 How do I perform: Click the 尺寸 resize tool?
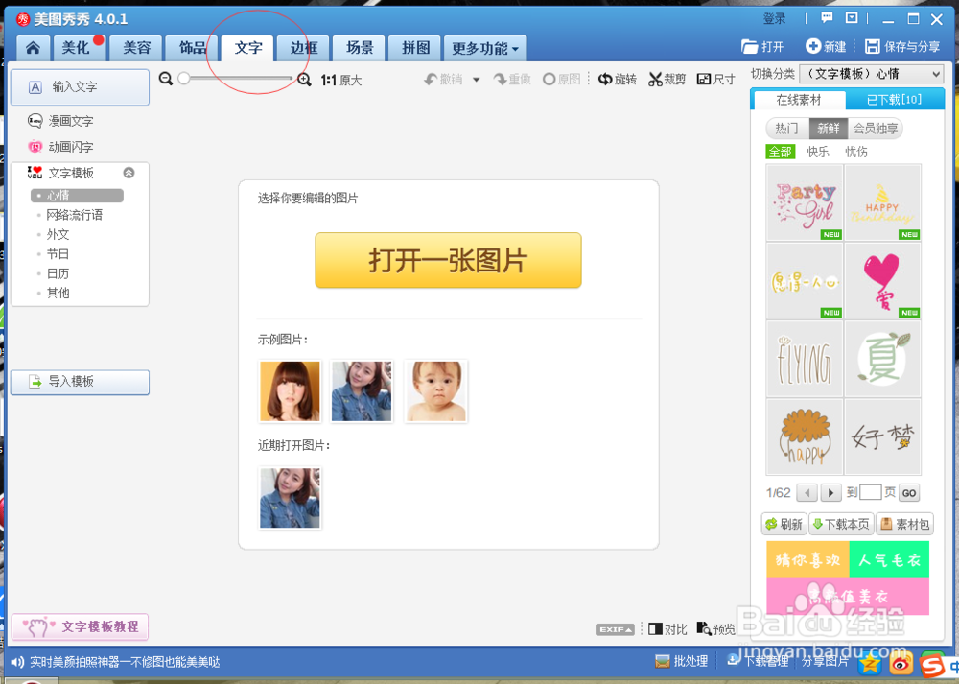(x=716, y=80)
